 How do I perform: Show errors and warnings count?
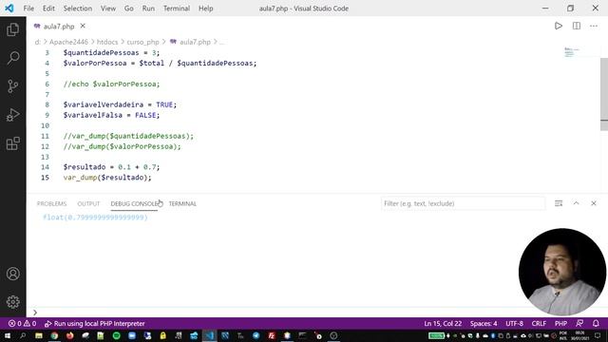(22, 323)
